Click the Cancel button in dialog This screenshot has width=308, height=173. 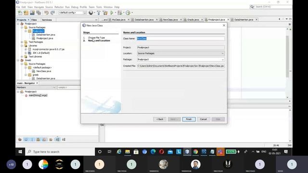pos(203,119)
